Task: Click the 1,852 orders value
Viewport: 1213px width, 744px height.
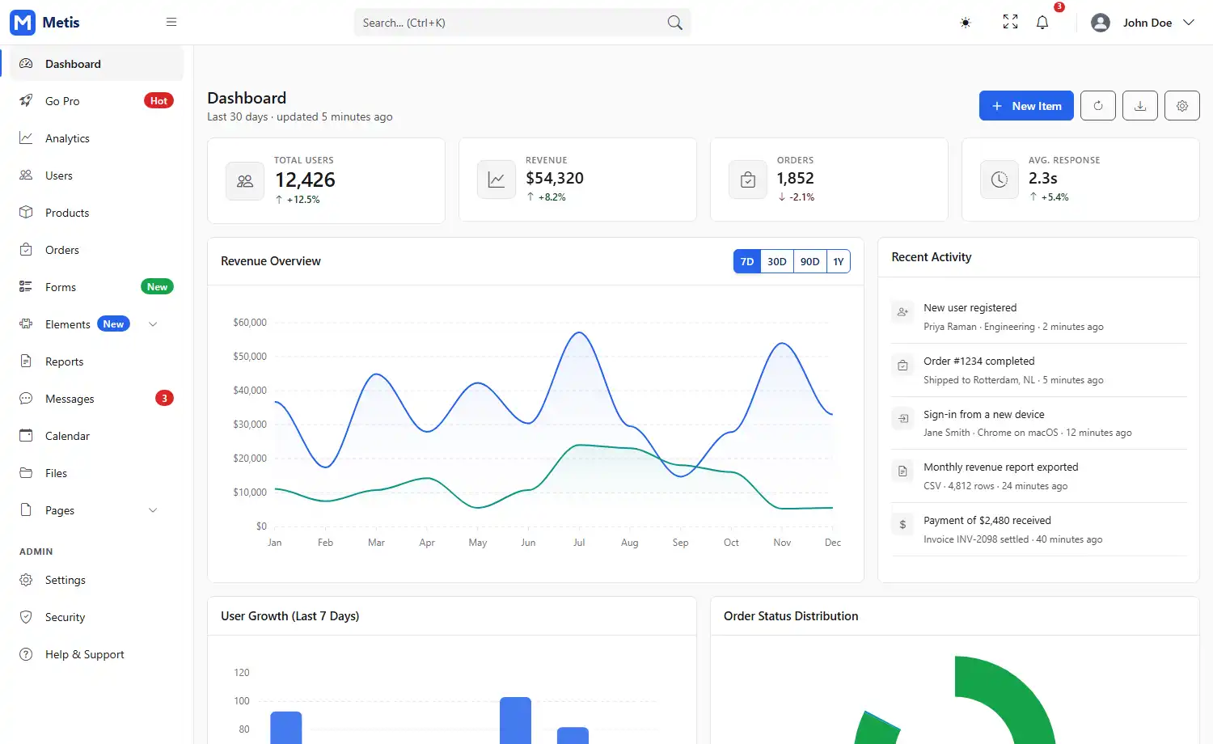Action: [796, 178]
